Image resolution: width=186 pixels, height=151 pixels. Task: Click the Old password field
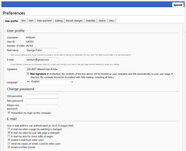(42, 96)
